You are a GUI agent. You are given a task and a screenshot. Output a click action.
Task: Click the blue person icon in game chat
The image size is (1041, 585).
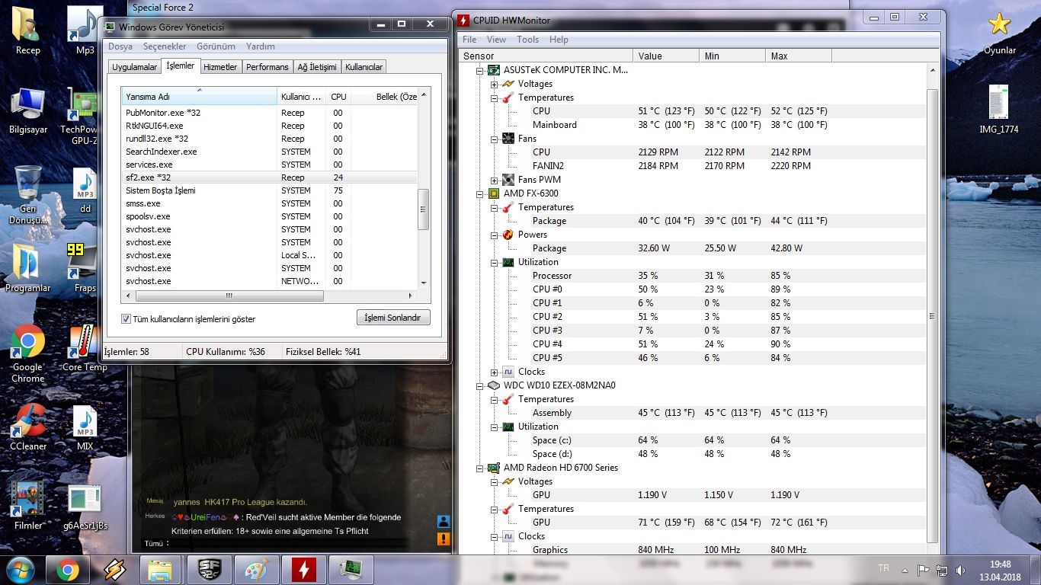click(x=444, y=522)
